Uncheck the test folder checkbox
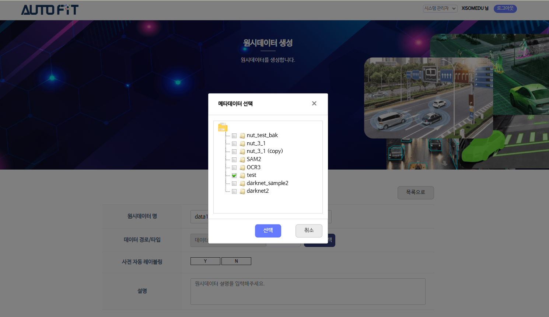Image resolution: width=549 pixels, height=317 pixels. [x=234, y=175]
